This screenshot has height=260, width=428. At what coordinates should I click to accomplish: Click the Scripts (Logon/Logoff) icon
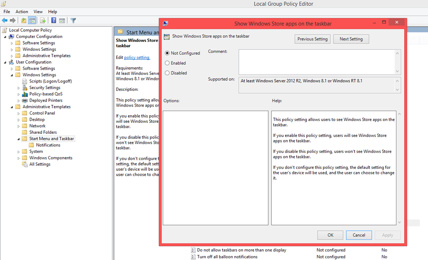click(24, 81)
